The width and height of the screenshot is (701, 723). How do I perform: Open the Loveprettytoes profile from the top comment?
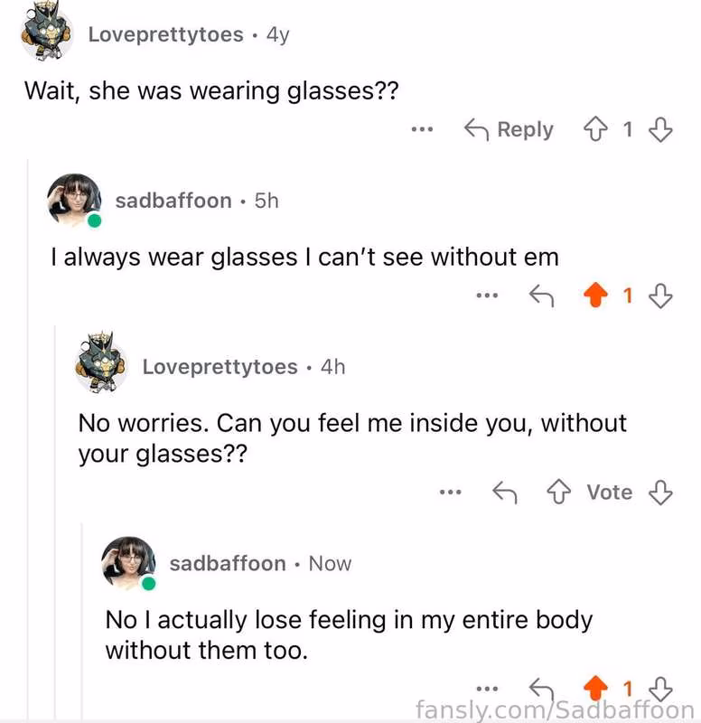point(165,35)
